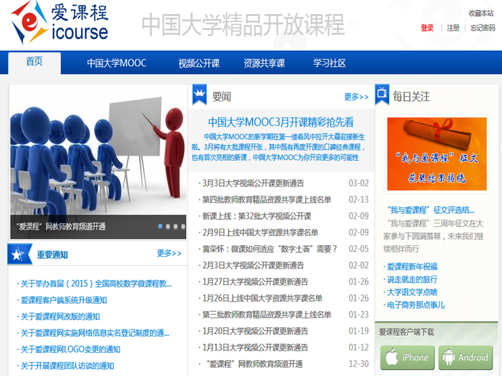Click the crown icon beside 要闻
Viewport: 502px width, 376px height.
200,95
